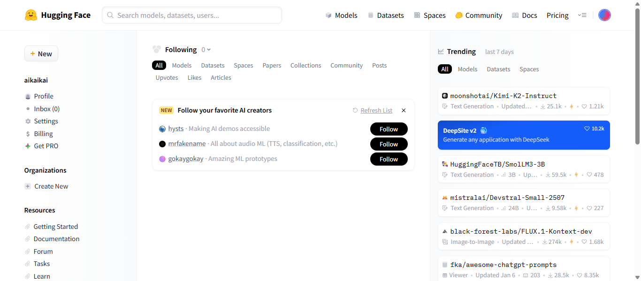Show the Upvotes feed tab
641x281 pixels.
(167, 77)
